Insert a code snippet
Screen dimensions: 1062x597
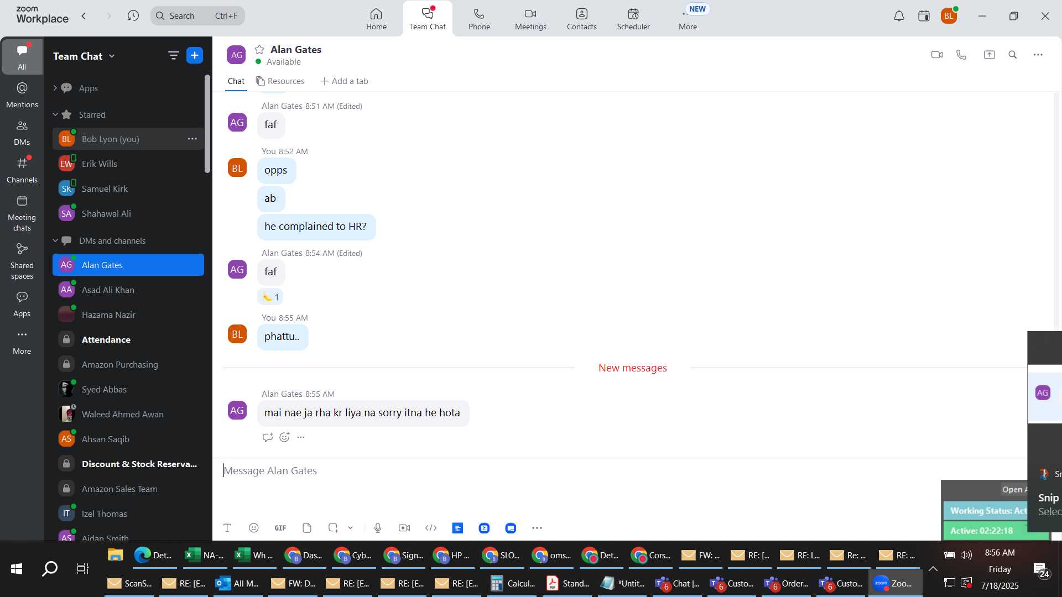click(431, 528)
